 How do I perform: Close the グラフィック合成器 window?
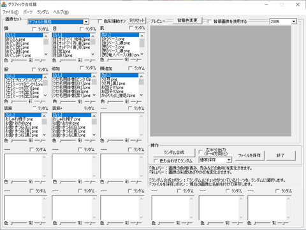(x=298, y=4)
